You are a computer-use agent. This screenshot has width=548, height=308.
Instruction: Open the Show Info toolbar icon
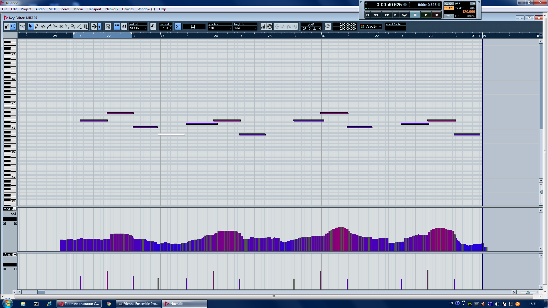[x=22, y=27]
